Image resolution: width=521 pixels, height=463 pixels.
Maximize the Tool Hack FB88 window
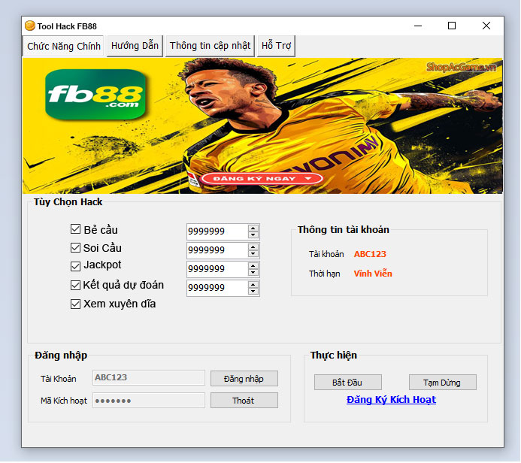[452, 26]
